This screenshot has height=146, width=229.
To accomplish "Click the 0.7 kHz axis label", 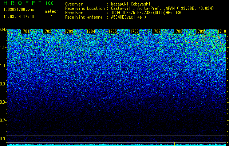I will [x=3, y=120].
